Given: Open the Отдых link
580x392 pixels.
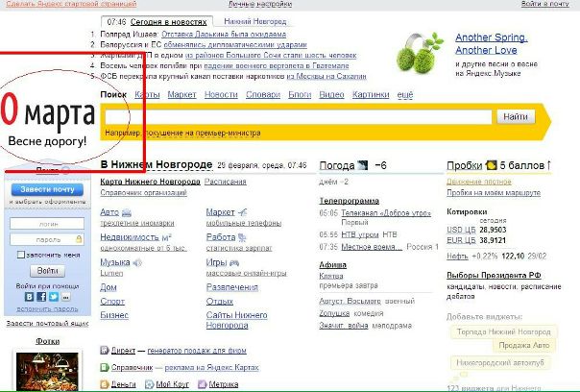Looking at the screenshot, I should [219, 302].
